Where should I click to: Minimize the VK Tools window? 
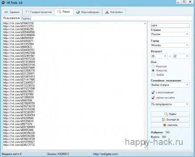tap(179, 2)
